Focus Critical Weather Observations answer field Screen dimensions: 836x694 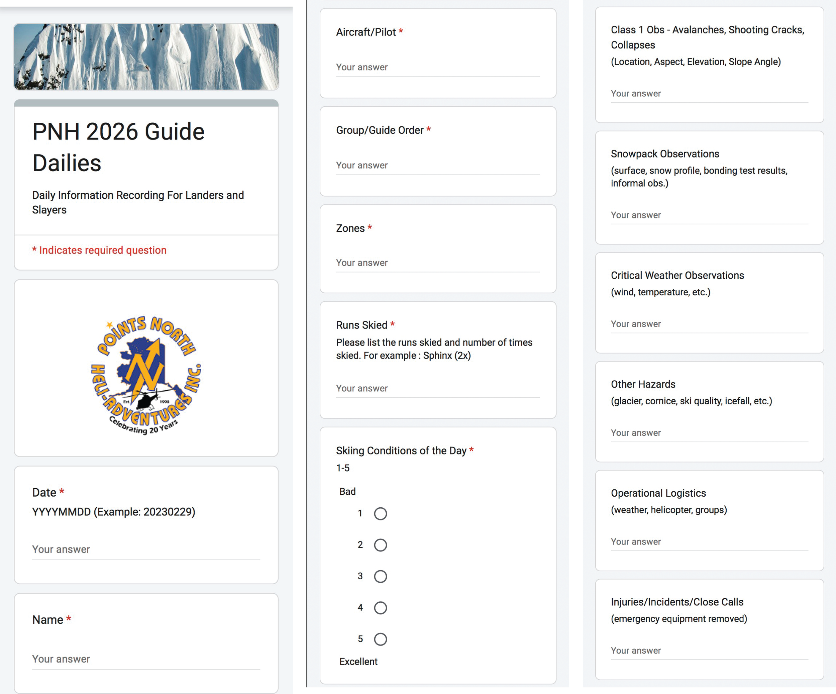pyautogui.click(x=709, y=324)
